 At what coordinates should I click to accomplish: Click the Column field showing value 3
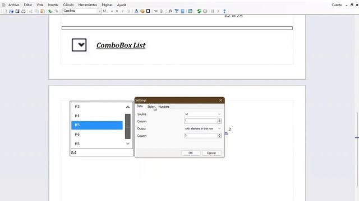pyautogui.click(x=201, y=136)
